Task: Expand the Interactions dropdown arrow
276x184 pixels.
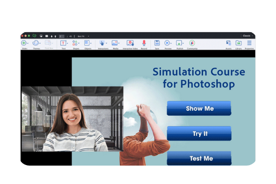Action: tap(106, 43)
